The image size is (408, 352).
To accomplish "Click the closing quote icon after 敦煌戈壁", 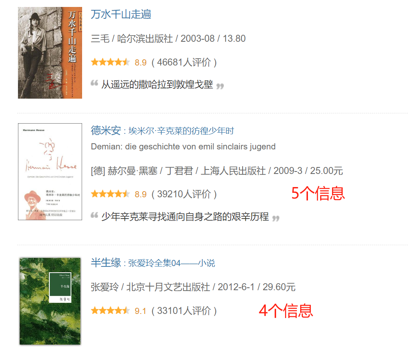I will point(220,86).
